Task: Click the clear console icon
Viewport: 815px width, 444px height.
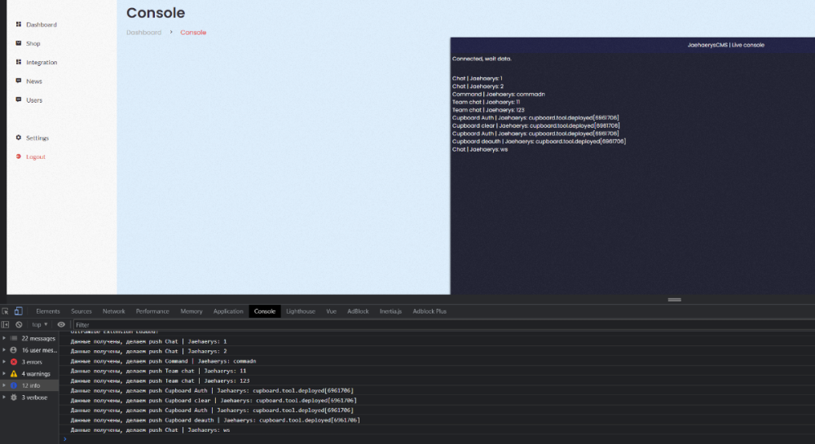Action: tap(19, 324)
